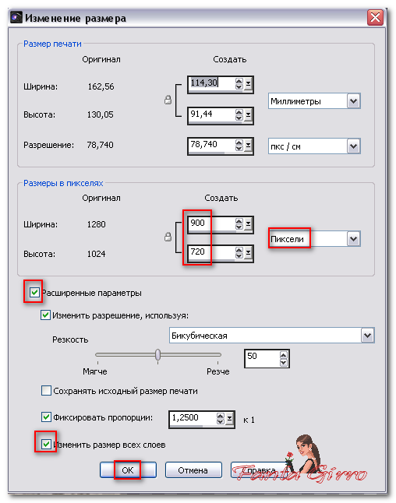Viewport: 396px width, 503px height.
Task: Decrease sharpness value 50 spinner down
Action: 283,363
